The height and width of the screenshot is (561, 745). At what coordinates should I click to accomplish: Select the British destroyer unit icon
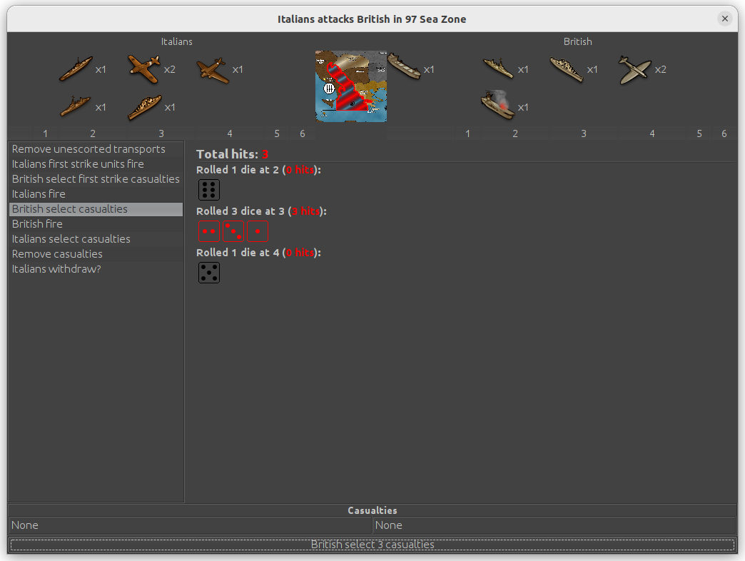[x=498, y=69]
